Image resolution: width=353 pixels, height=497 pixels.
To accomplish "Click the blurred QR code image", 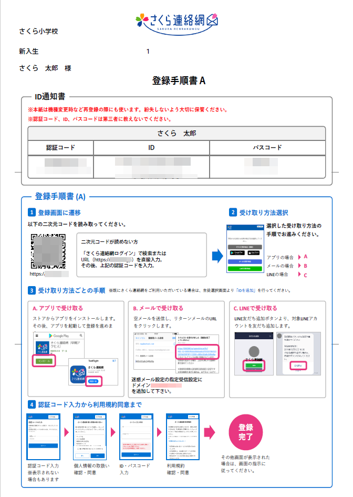I will [x=48, y=250].
